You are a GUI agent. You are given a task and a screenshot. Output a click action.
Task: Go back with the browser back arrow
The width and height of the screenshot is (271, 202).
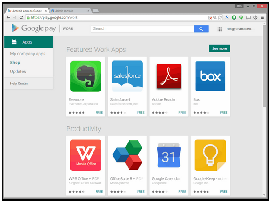8,17
